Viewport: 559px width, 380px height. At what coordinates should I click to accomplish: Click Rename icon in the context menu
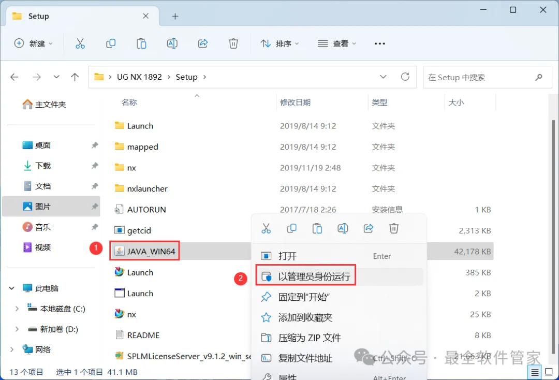click(343, 228)
